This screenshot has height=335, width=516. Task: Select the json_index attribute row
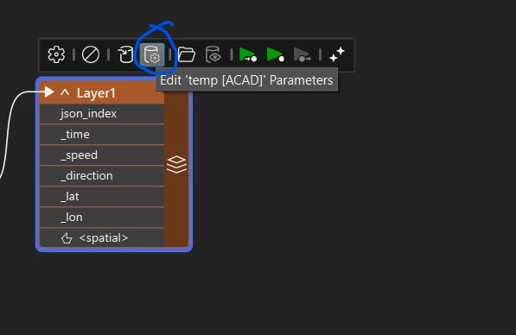point(102,114)
